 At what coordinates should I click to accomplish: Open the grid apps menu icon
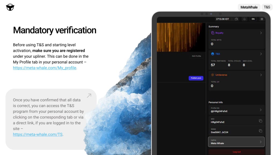click(x=262, y=19)
